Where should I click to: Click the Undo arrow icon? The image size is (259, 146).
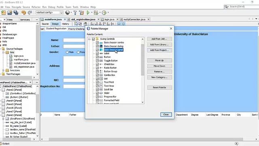tap(23, 13)
